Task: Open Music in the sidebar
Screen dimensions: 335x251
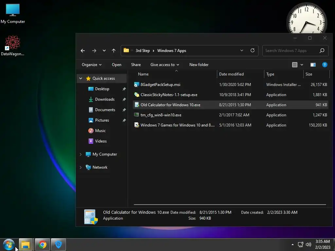Action: (x=100, y=131)
